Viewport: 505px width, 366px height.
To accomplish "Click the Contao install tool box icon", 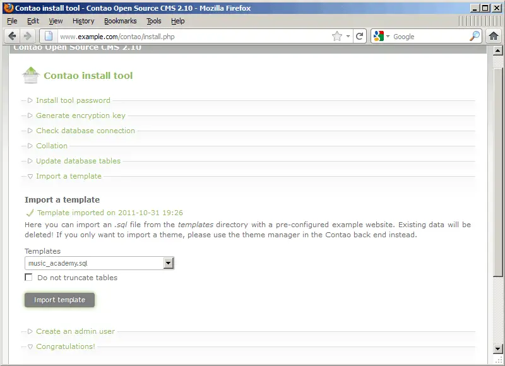I will pos(30,75).
